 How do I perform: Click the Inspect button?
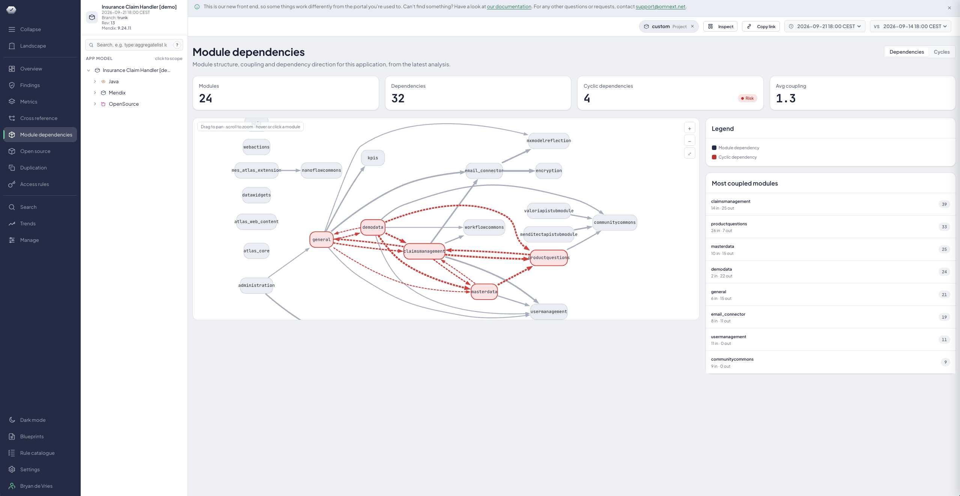pyautogui.click(x=720, y=26)
